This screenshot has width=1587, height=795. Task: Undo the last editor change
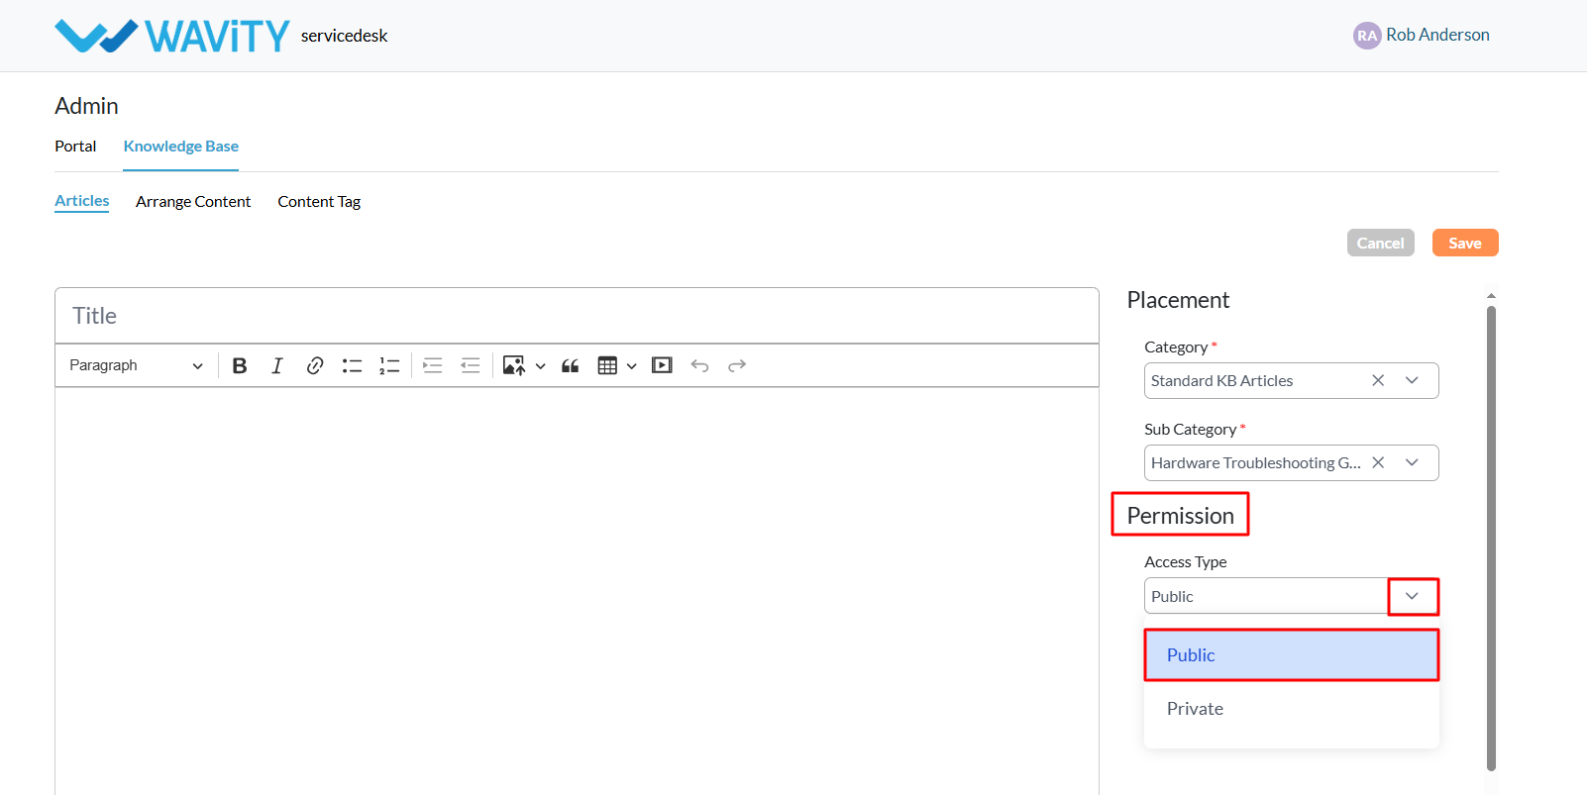click(x=699, y=365)
